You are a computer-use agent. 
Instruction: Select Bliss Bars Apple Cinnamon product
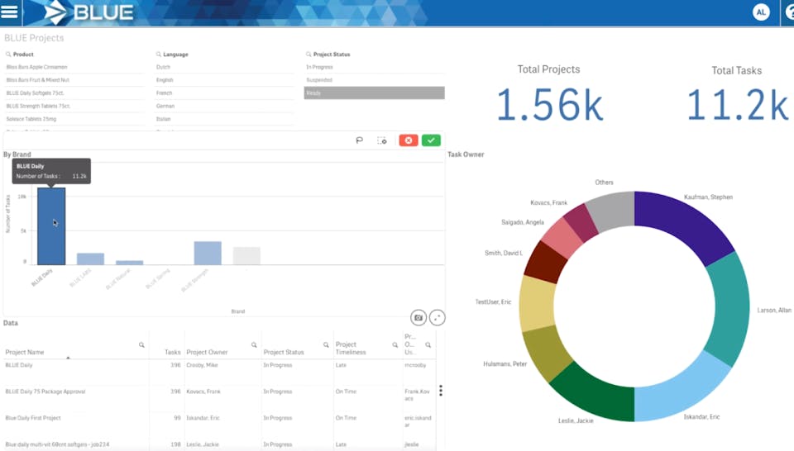(74, 67)
